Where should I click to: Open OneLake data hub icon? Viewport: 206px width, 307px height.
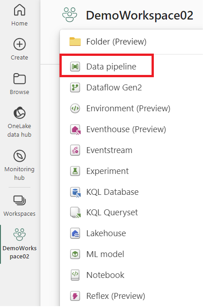tap(20, 113)
